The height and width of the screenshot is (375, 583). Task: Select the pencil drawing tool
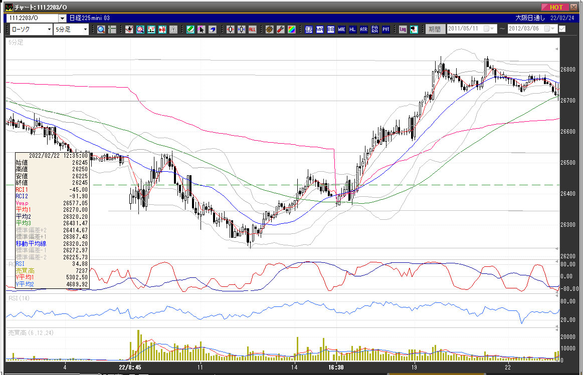coord(190,29)
